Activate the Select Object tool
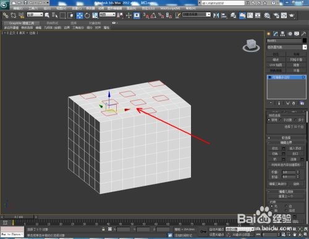The height and width of the screenshot is (239, 309). tap(47, 15)
